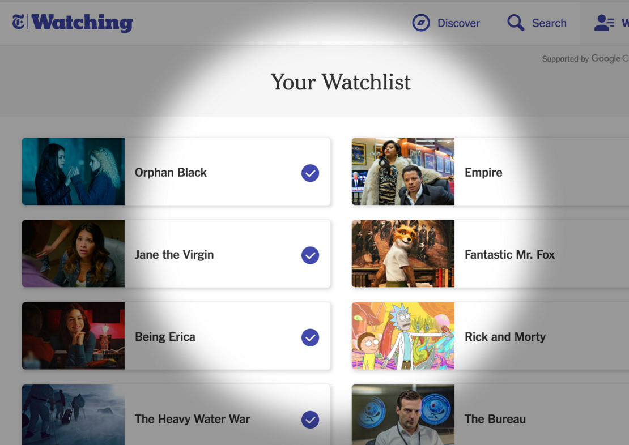
Task: Click the Empire show thumbnail
Action: pyautogui.click(x=403, y=172)
